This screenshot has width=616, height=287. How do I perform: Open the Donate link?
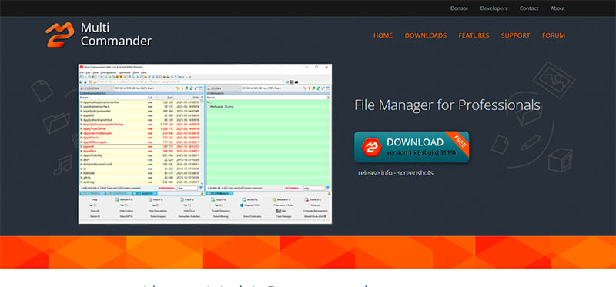459,8
